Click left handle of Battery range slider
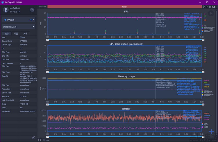Viewport: 218px width, 142px height. pyautogui.click(x=48, y=137)
